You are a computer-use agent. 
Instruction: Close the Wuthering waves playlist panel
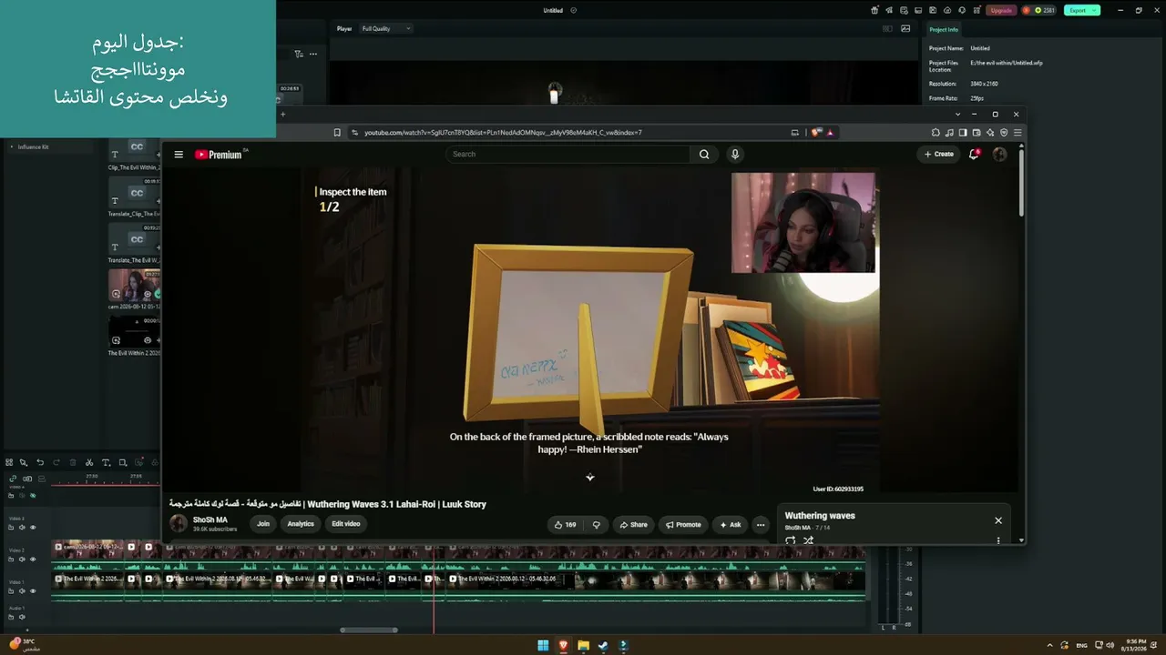(998, 520)
